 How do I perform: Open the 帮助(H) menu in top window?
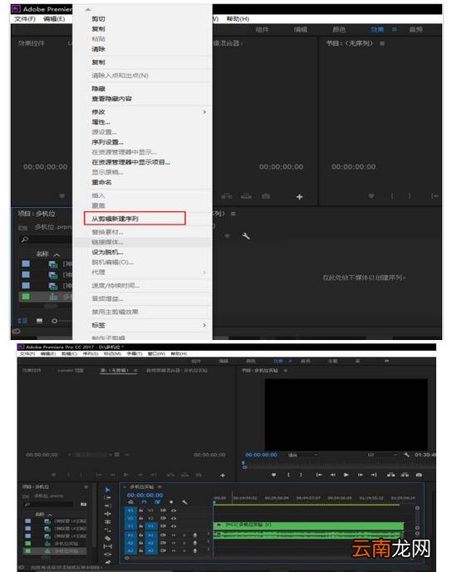point(238,19)
